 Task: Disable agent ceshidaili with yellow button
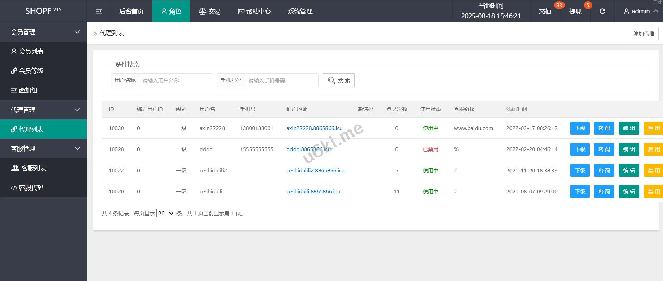pos(653,192)
